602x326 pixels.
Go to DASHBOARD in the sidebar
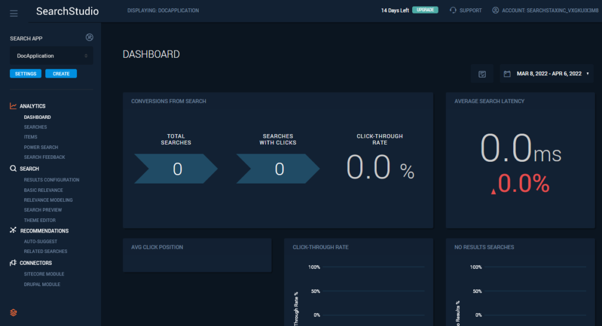[x=37, y=117]
